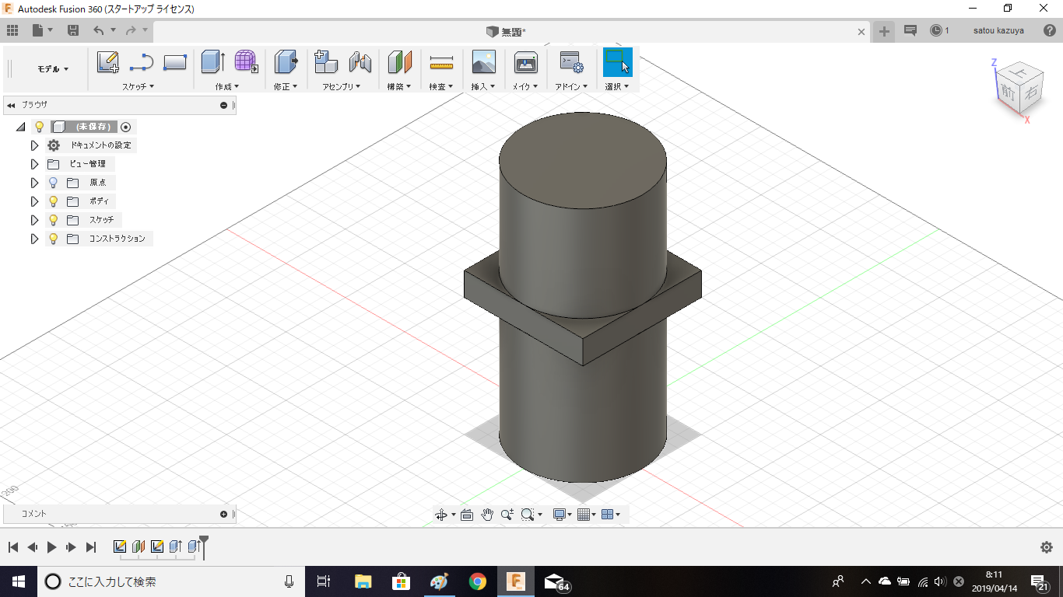Click the Zoom tool

507,515
